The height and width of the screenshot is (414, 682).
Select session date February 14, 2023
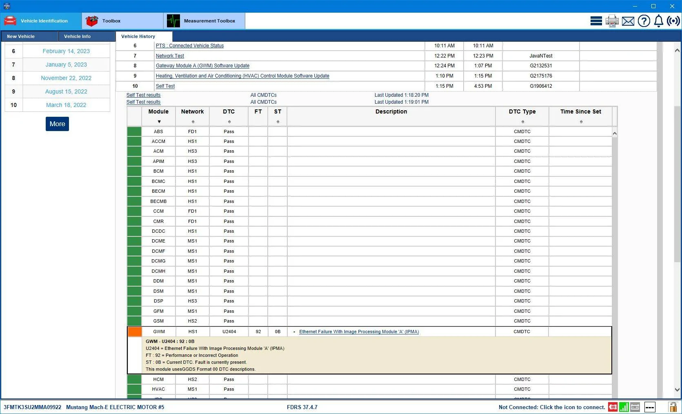coord(66,51)
